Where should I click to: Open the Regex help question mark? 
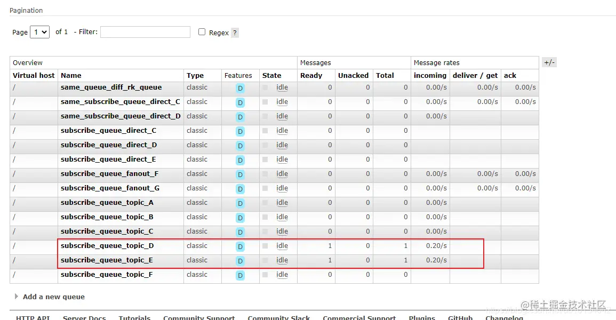tap(235, 33)
